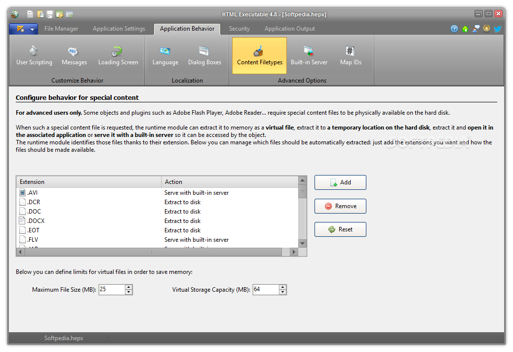
Task: Open the application menu dropdown button
Action: [x=23, y=29]
